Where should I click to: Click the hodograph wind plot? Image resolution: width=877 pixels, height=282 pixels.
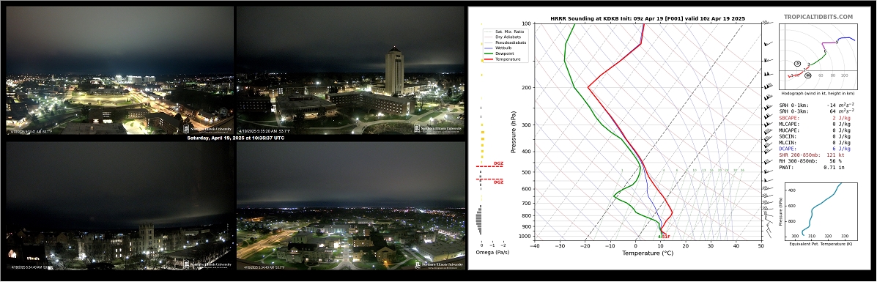[x=818, y=56]
